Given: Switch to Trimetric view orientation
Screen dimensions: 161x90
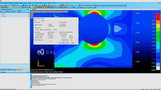Looking at the screenshot, I should [x=122, y=5].
